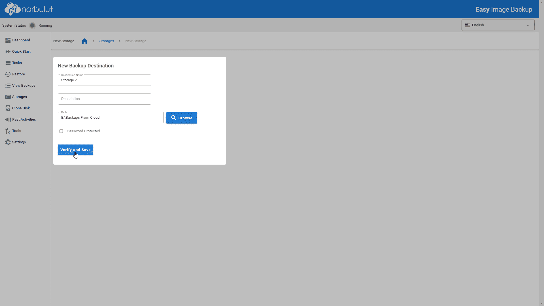Open Settings menu item
Image resolution: width=544 pixels, height=306 pixels.
click(x=19, y=142)
